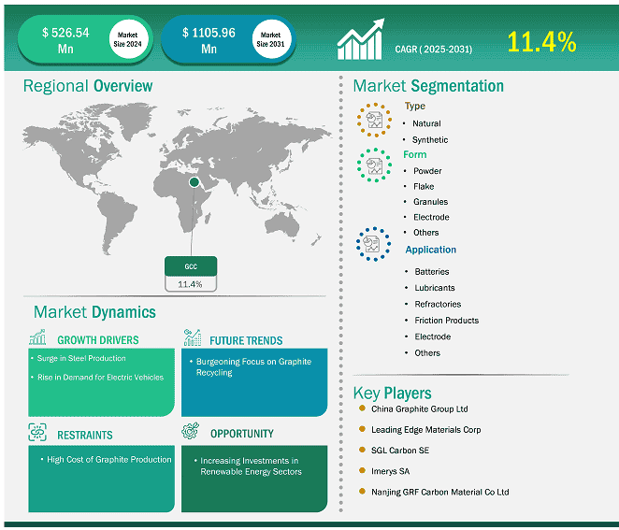Click the Restraints chain link icon

pyautogui.click(x=38, y=433)
